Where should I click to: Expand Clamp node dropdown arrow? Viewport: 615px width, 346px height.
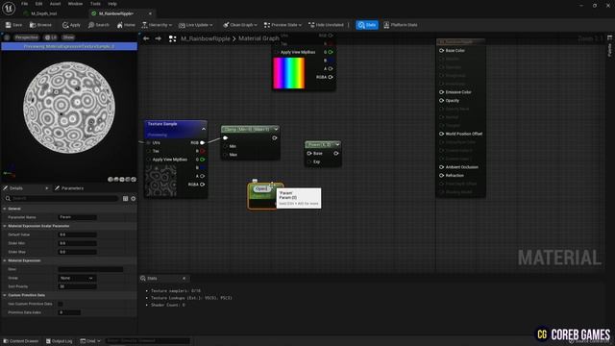tap(276, 129)
